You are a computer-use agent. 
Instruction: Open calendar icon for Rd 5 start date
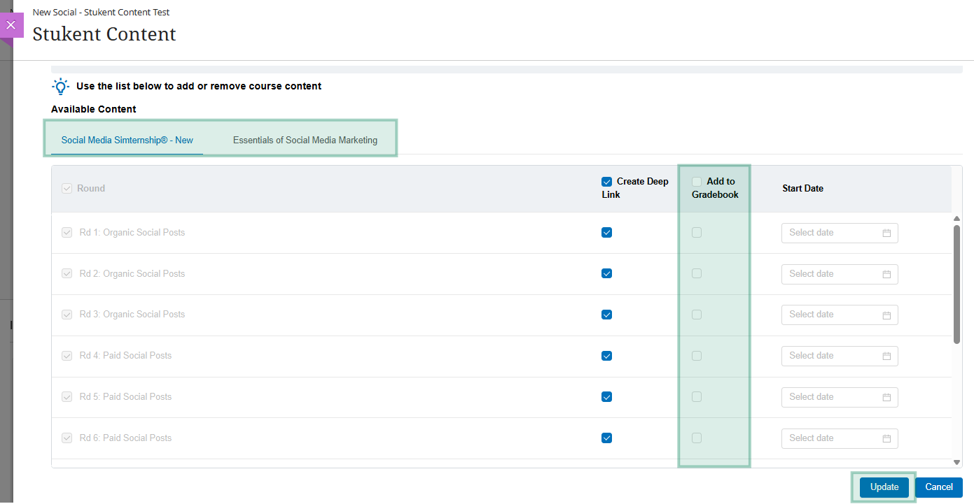pos(886,397)
